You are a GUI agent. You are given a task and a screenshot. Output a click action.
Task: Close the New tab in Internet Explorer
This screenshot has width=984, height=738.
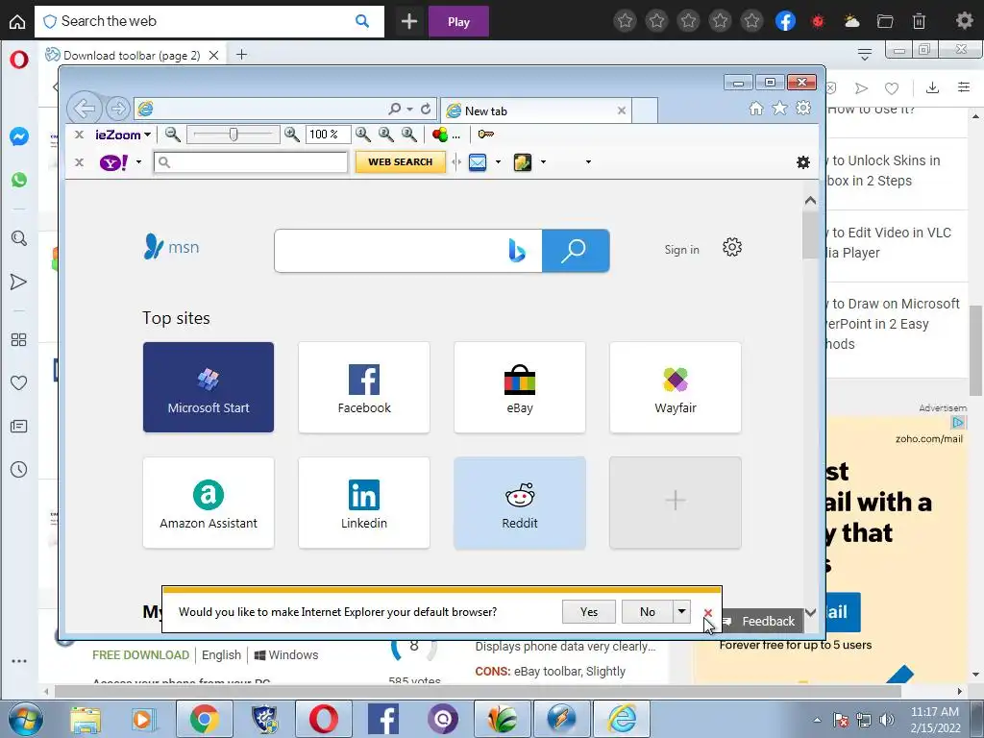[x=622, y=111]
